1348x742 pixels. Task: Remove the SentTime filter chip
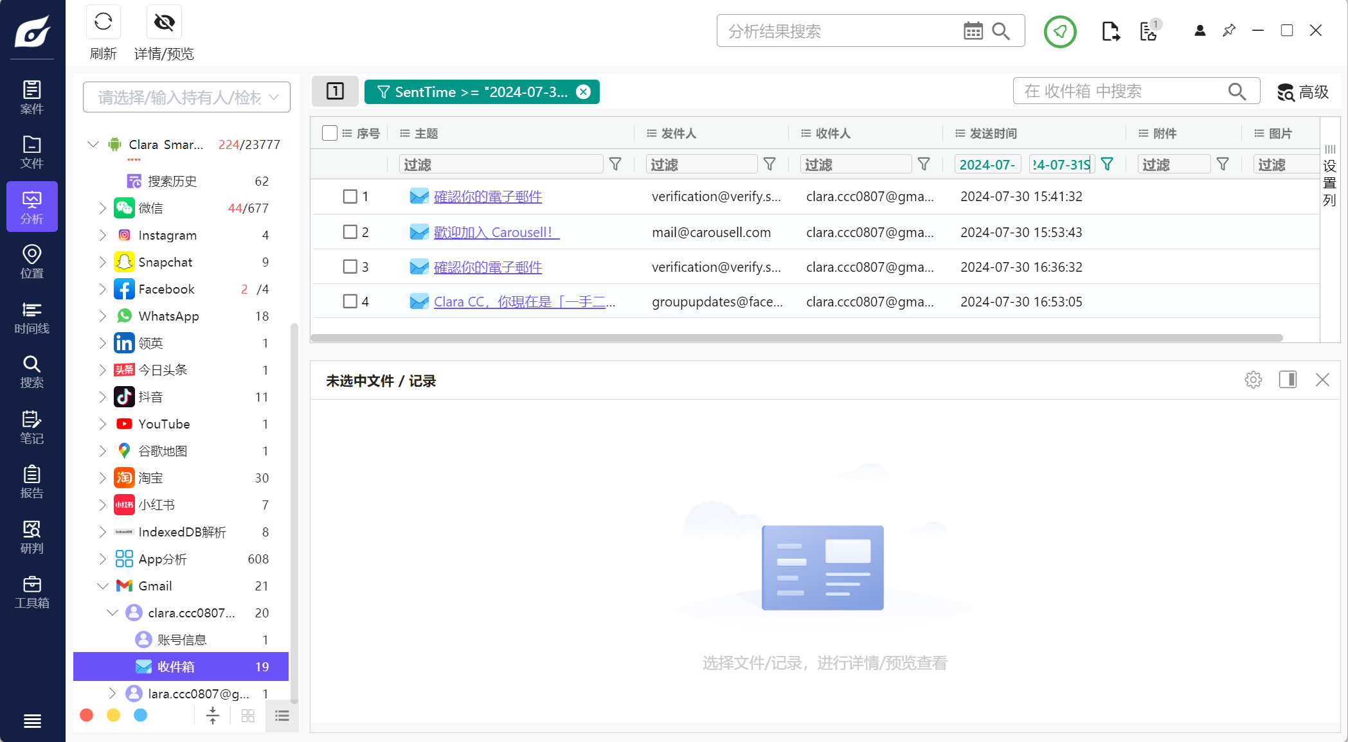point(583,92)
